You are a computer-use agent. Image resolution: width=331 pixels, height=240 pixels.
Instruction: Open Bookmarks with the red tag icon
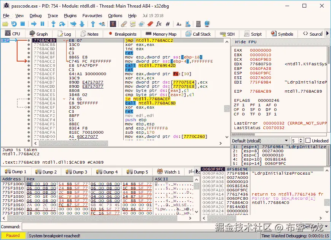150,24
